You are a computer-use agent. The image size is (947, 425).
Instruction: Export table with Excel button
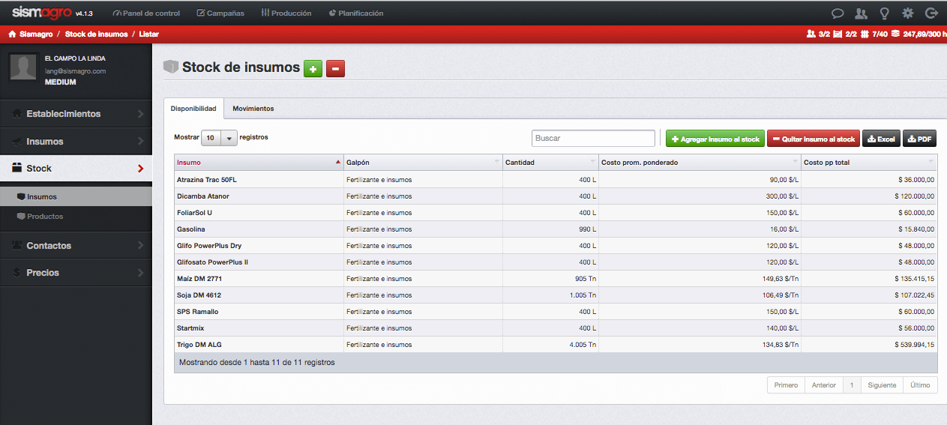coord(881,139)
